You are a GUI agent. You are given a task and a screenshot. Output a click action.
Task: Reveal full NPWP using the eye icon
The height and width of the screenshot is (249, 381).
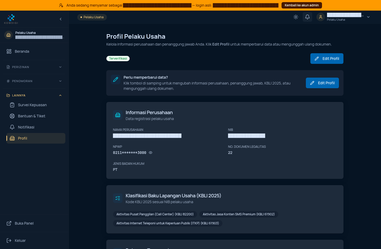coord(151,153)
